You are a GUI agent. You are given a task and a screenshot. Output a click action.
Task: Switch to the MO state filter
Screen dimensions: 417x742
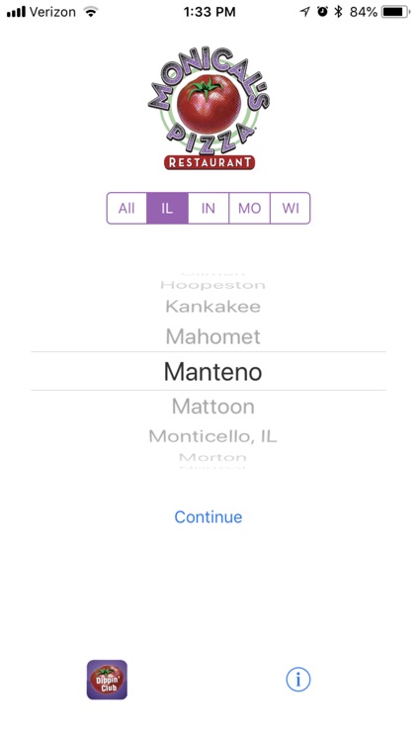click(x=249, y=208)
